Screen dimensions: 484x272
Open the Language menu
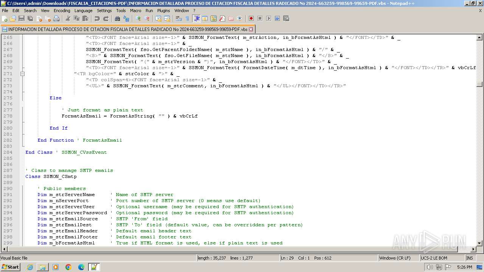coord(83,11)
